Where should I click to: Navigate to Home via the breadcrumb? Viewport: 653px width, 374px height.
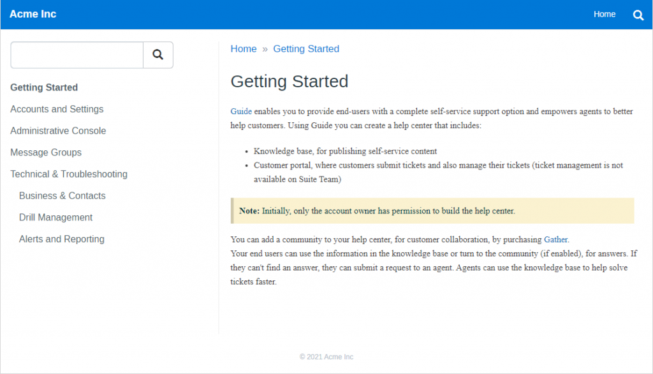[x=244, y=48]
